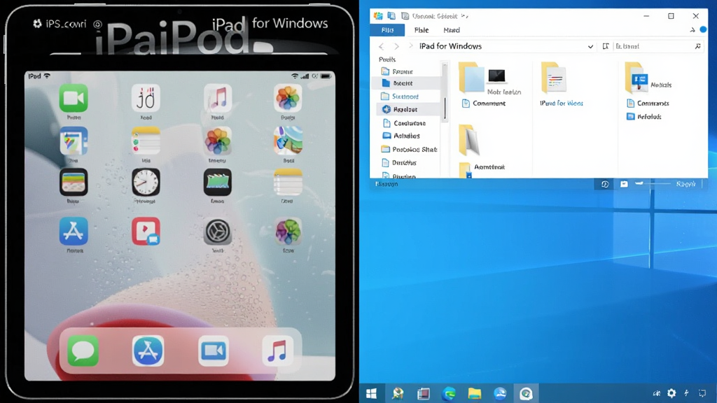Screen dimensions: 717x403
Task: Select the "Arfolok" item in the right column
Action: click(644, 117)
